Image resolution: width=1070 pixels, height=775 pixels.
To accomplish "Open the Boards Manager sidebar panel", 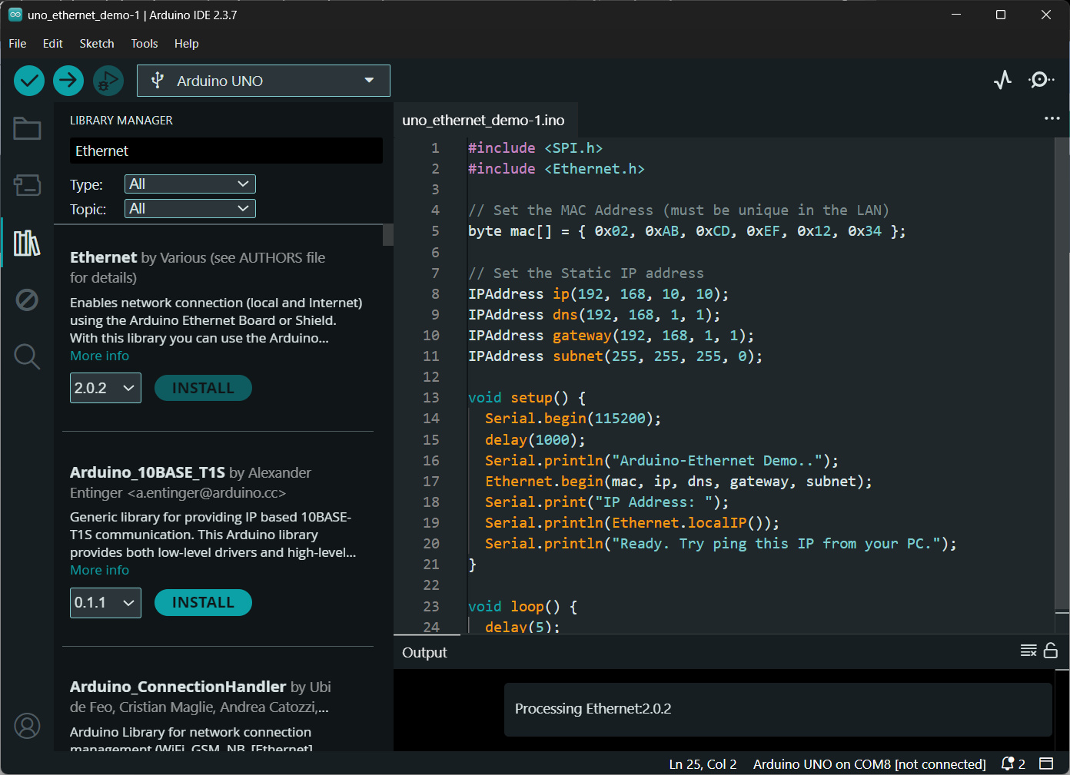I will tap(27, 185).
